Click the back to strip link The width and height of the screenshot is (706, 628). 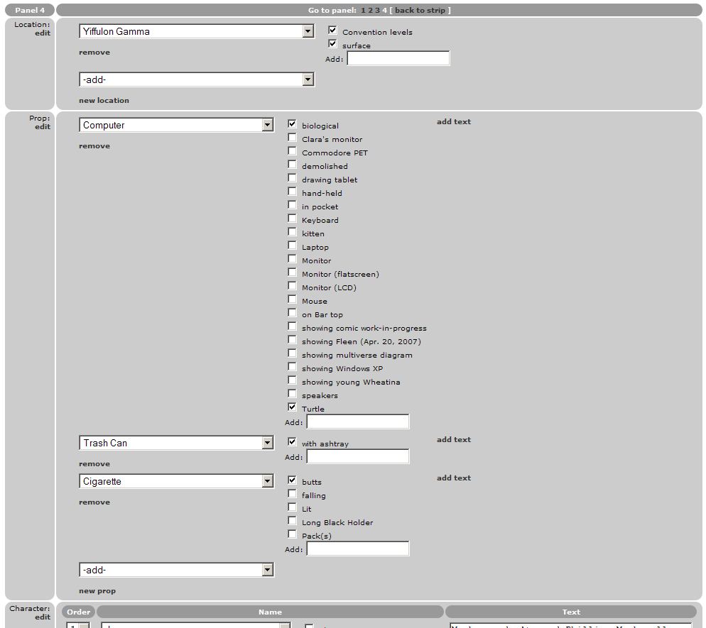pyautogui.click(x=420, y=10)
